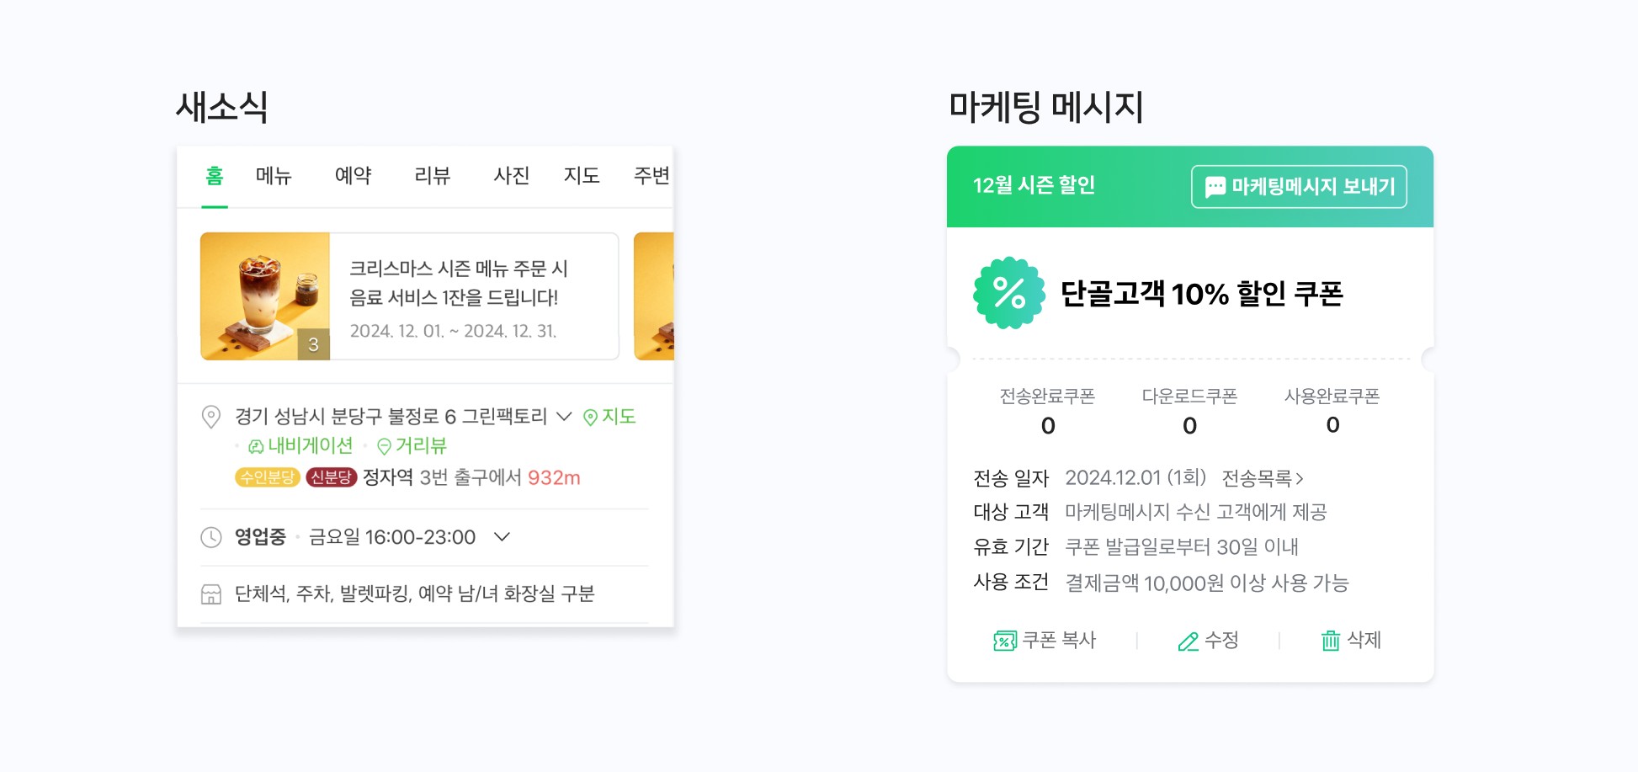Select the 예약 tab
1638x772 pixels.
353,176
